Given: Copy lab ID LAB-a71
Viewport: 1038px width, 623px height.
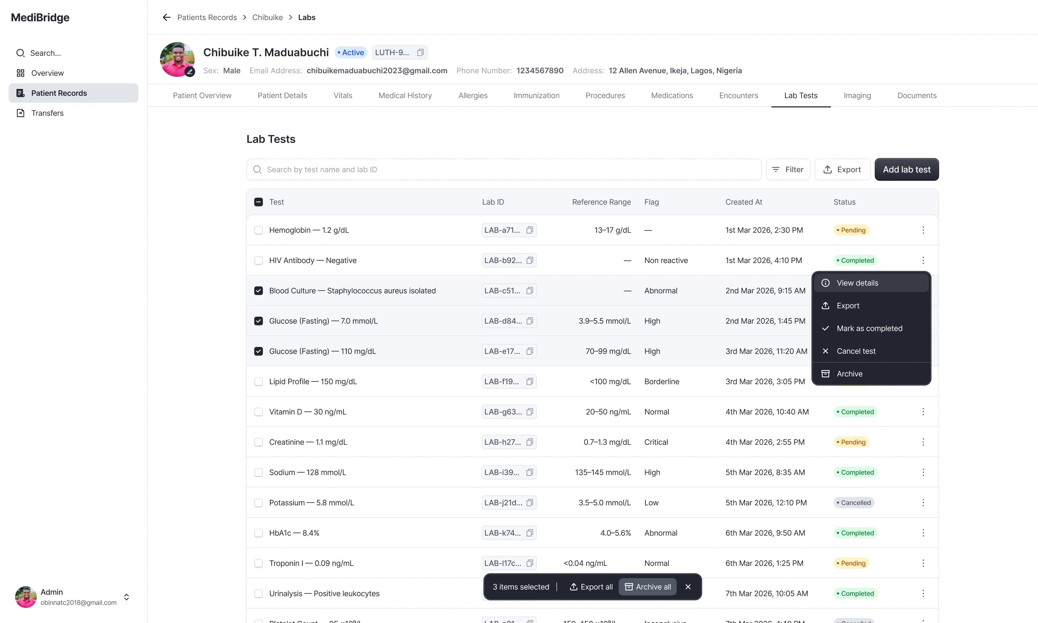Looking at the screenshot, I should tap(529, 230).
